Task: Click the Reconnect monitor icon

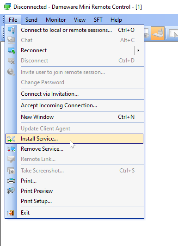Action: click(x=11, y=50)
